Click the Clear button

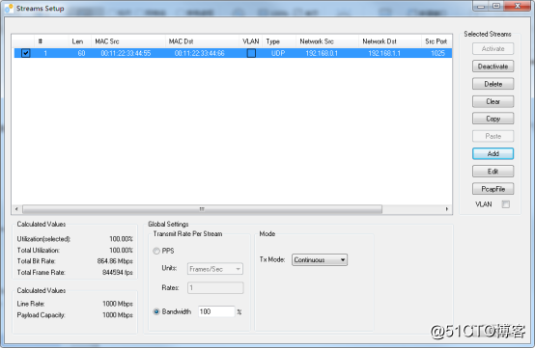(x=493, y=101)
